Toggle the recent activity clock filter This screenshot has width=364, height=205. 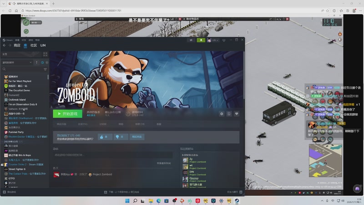coord(42,62)
